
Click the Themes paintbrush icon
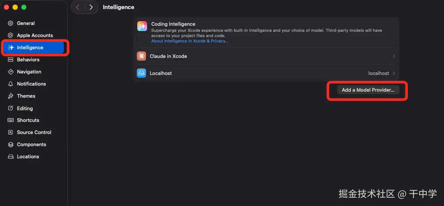(x=11, y=96)
